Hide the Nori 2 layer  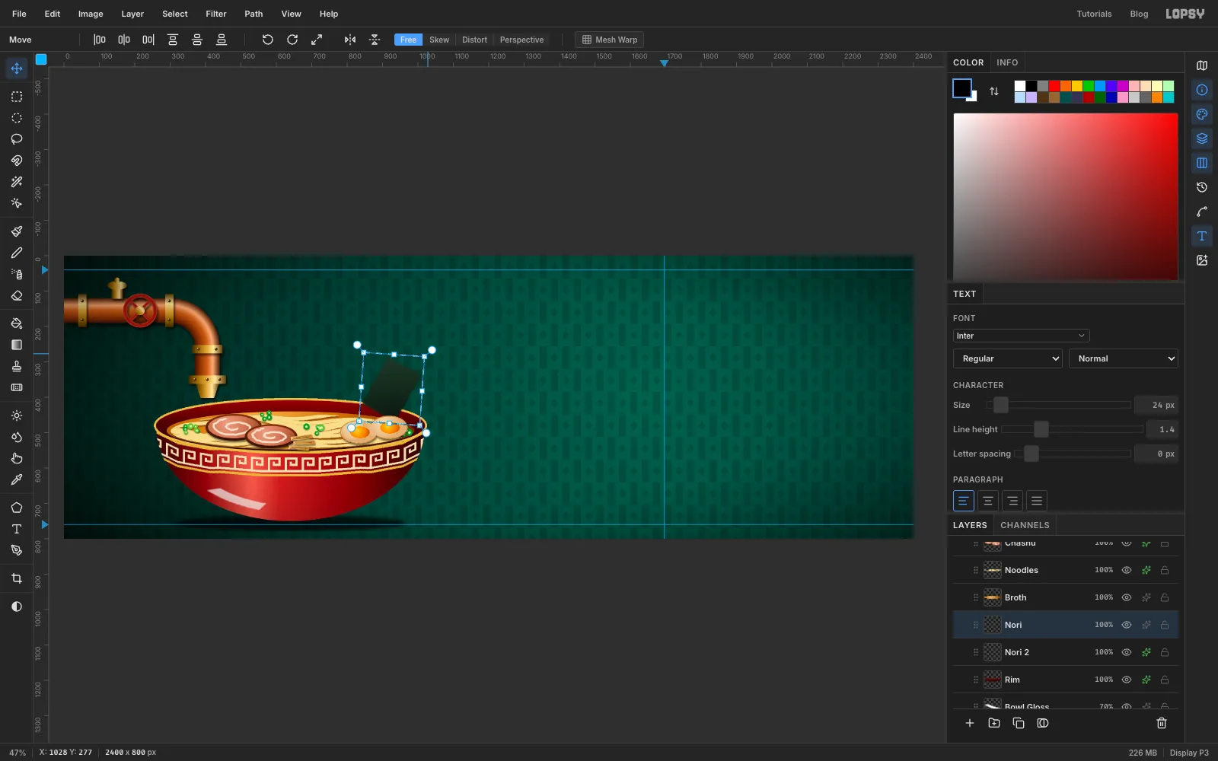pyautogui.click(x=1127, y=652)
